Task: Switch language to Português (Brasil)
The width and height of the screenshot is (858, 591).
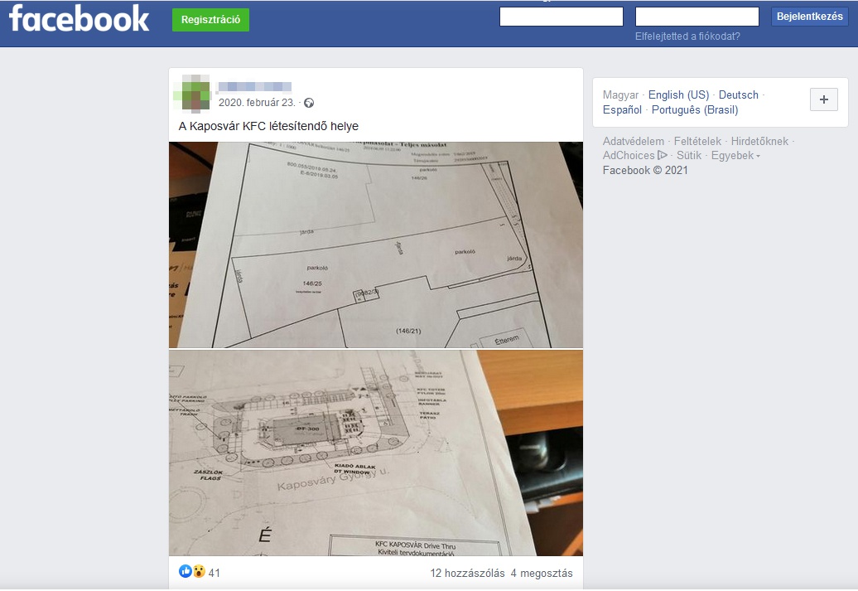Action: 695,109
